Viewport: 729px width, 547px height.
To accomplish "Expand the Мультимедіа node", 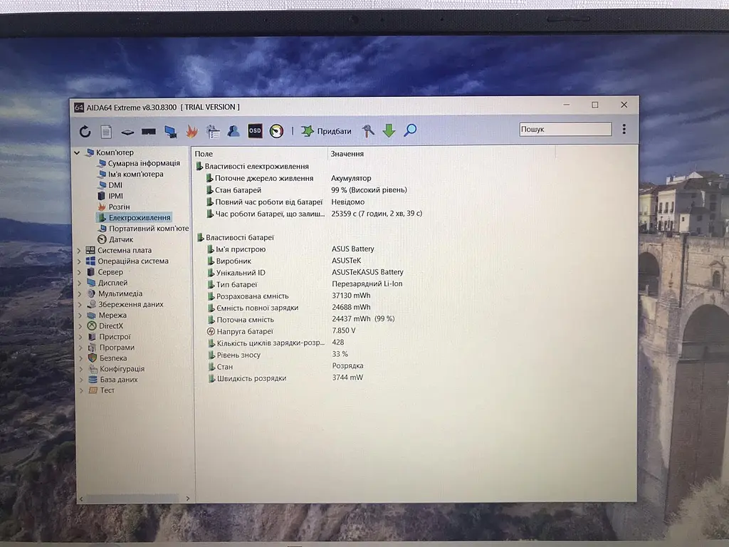I will click(x=80, y=294).
